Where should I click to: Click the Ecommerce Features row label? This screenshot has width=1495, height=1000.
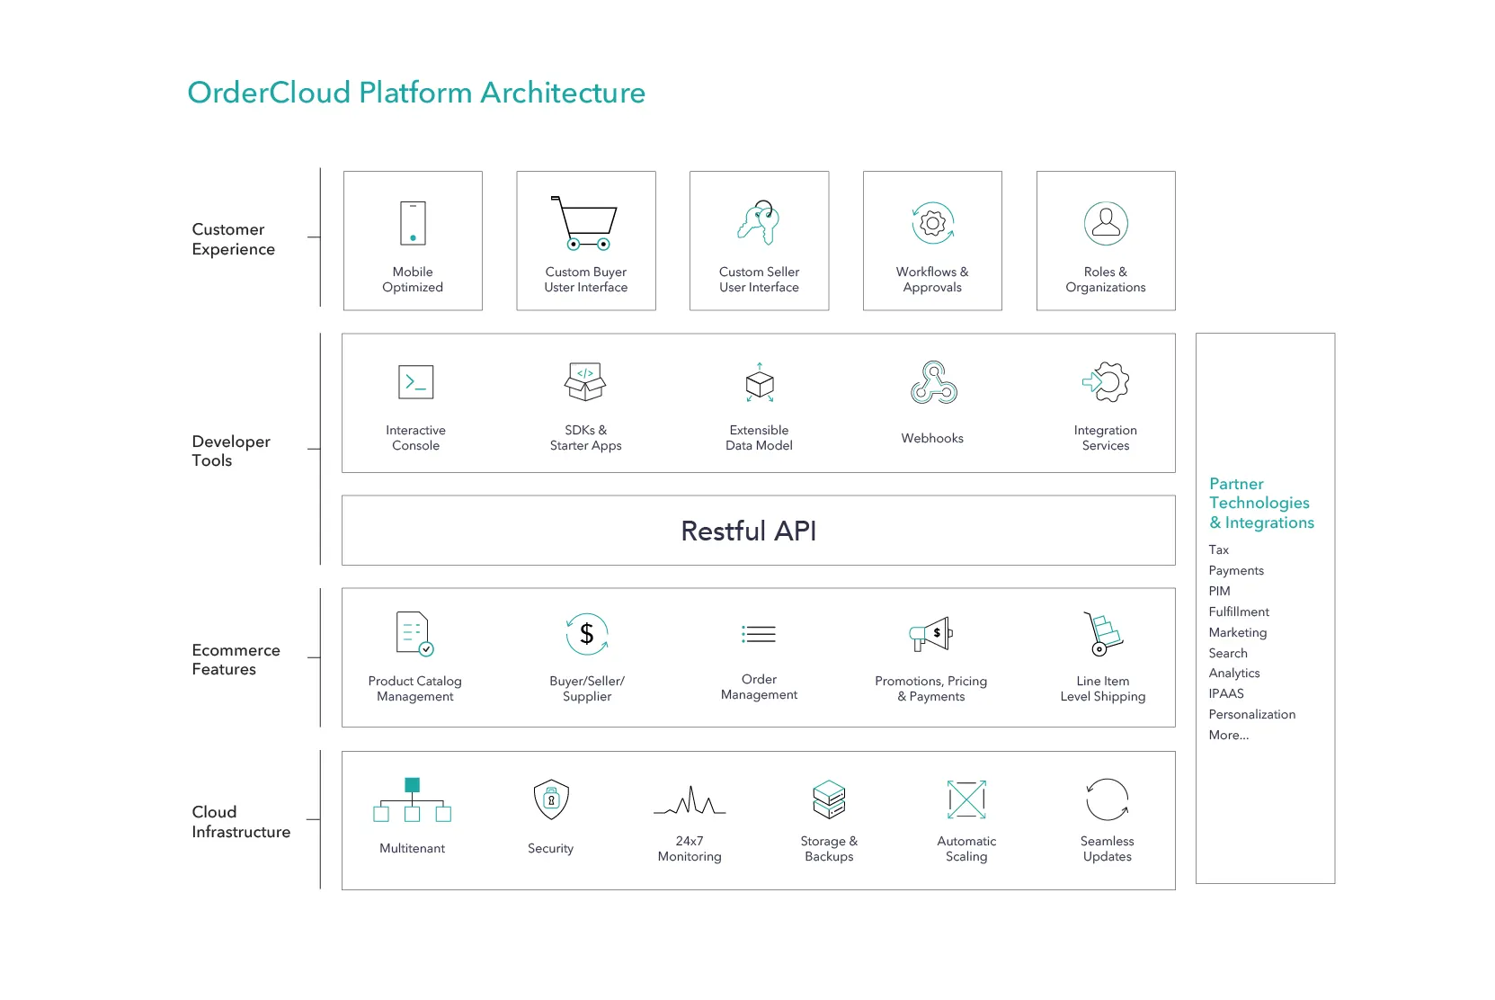pos(236,659)
